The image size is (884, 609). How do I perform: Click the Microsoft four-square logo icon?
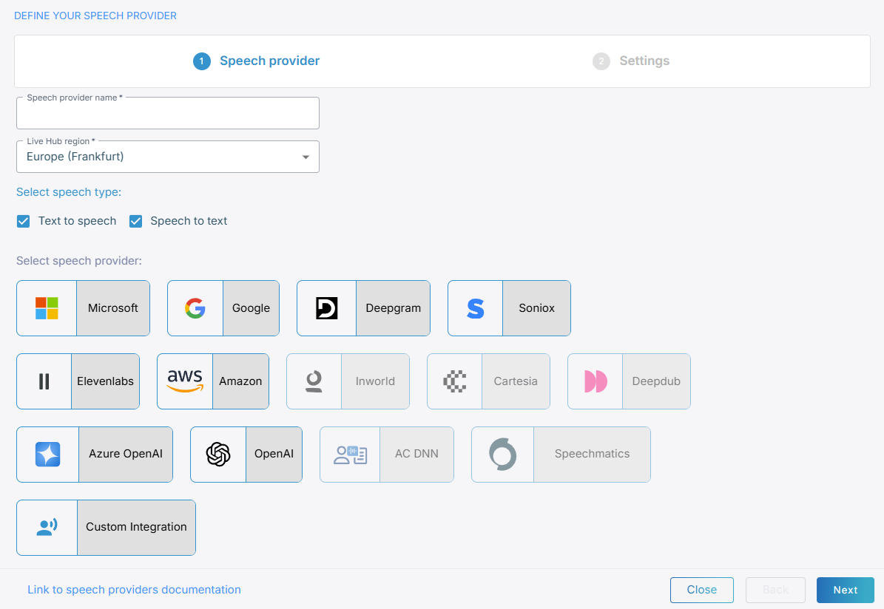point(47,308)
